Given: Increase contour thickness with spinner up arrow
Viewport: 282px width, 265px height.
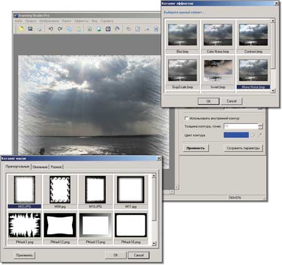Looking at the screenshot, I should [x=260, y=125].
